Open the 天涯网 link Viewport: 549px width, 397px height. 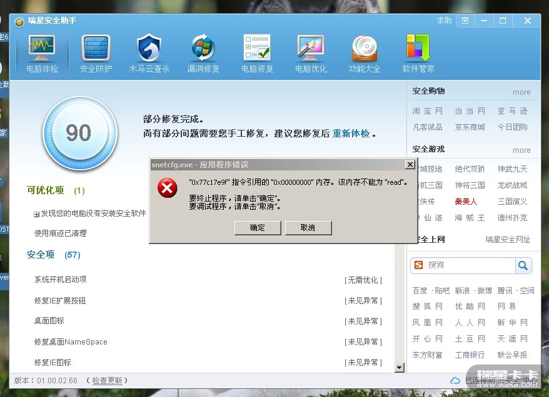coord(512,339)
